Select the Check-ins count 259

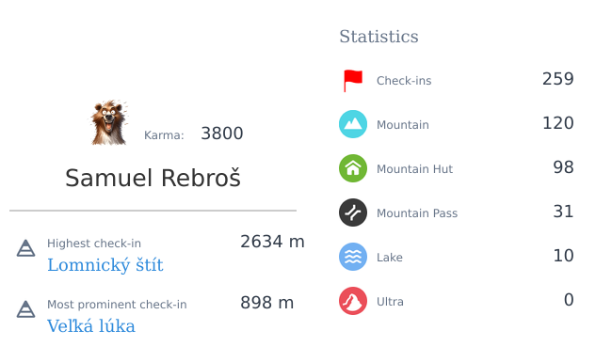tap(557, 79)
